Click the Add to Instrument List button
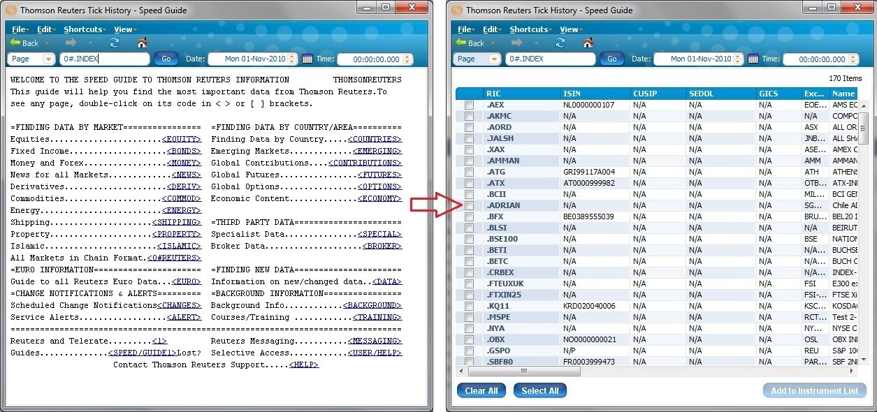The height and width of the screenshot is (412, 877). click(x=814, y=390)
